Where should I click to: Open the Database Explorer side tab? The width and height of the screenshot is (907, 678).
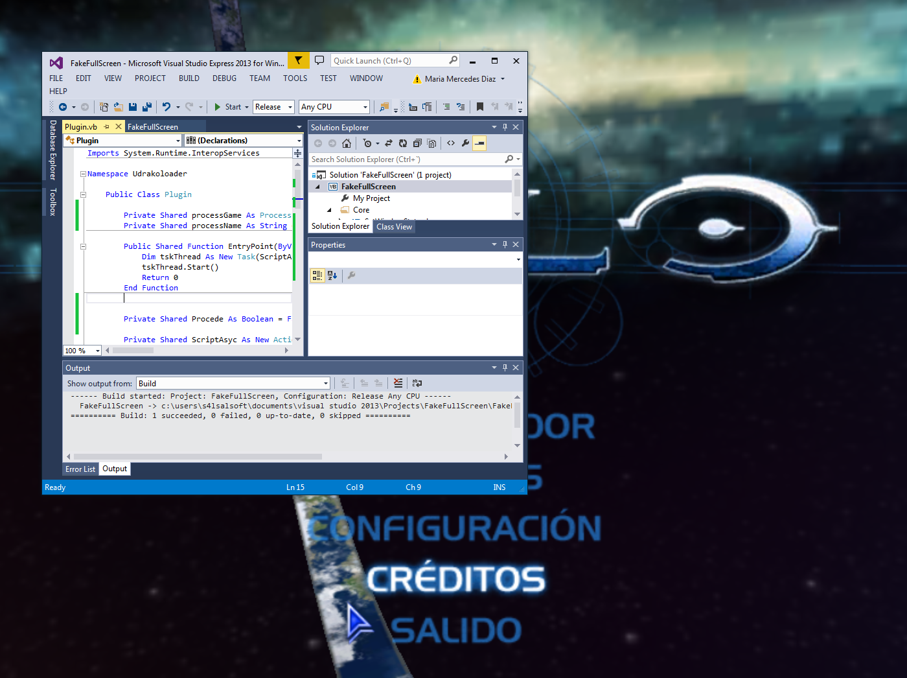tap(53, 150)
